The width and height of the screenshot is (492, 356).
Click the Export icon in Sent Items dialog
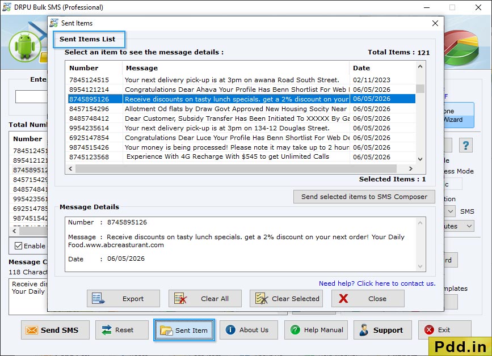tap(98, 299)
